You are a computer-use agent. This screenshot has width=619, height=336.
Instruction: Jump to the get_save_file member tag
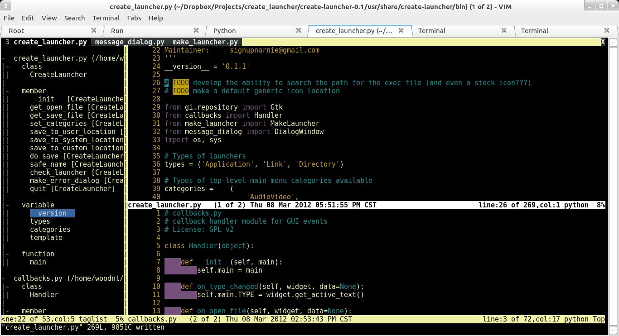[77, 115]
